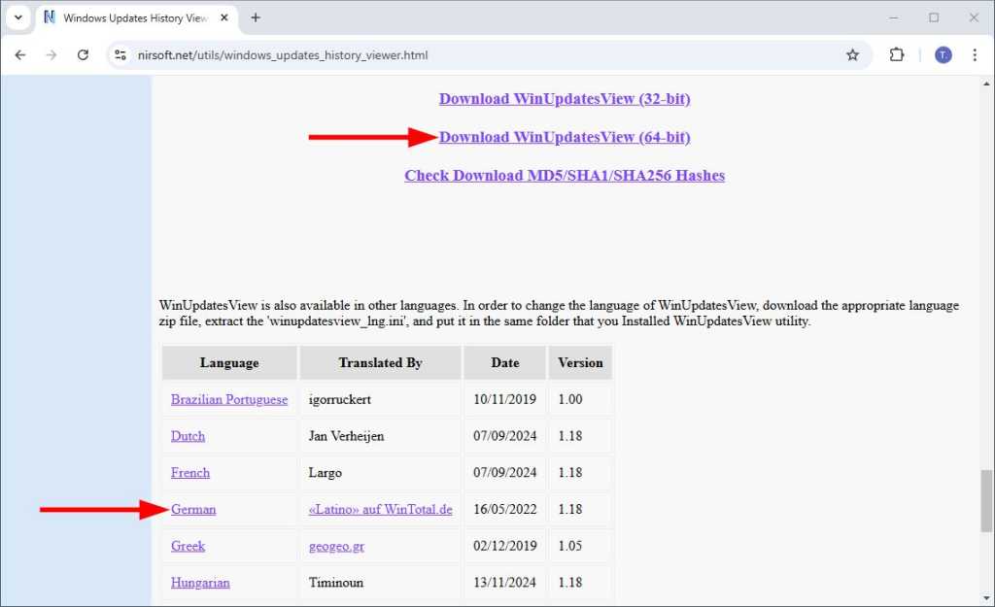Screen dimensions: 995x607
Task: Click the Dutch language link
Action: [x=188, y=436]
